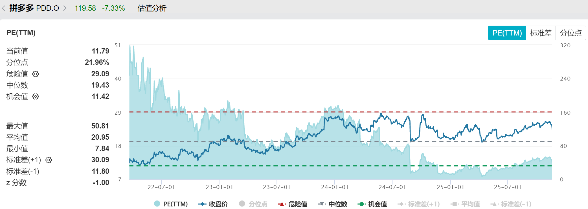Show the 标准差(-1) legend line

click(511, 204)
